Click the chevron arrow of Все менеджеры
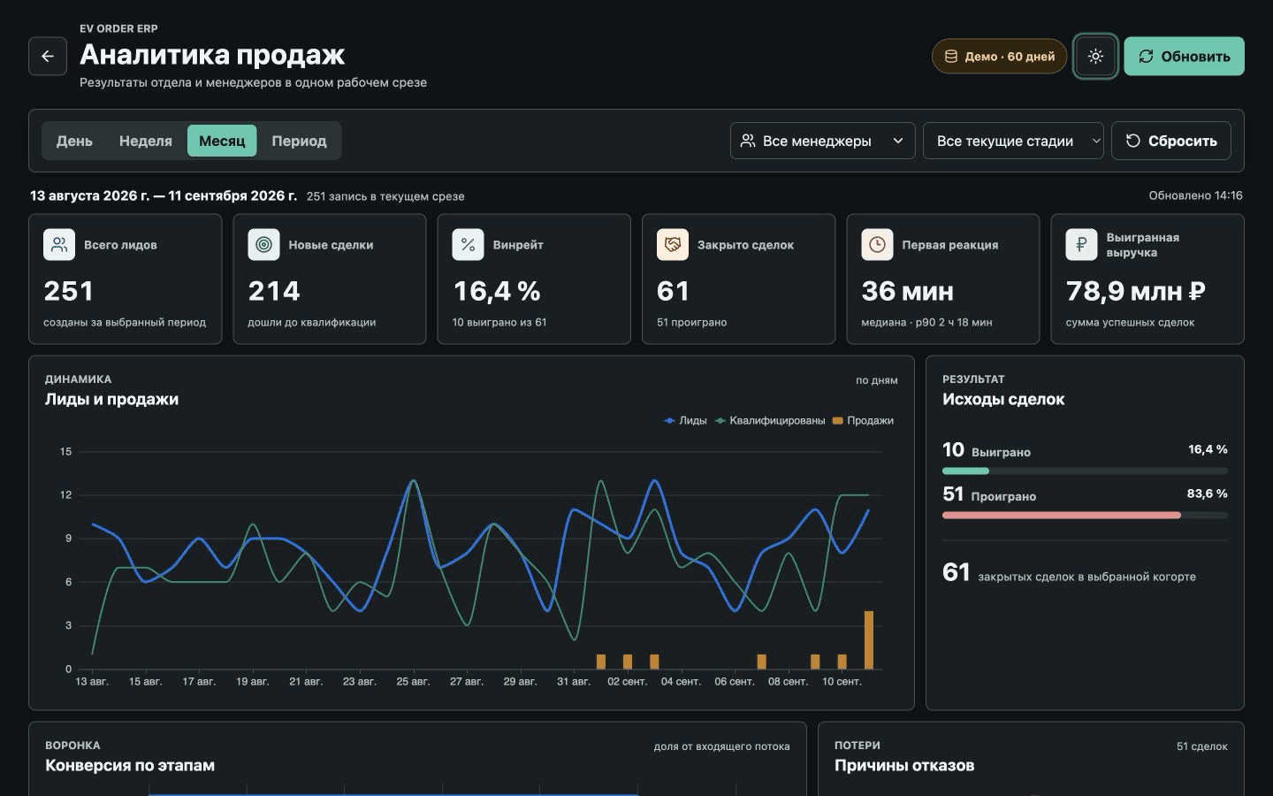The height and width of the screenshot is (796, 1273). click(898, 141)
